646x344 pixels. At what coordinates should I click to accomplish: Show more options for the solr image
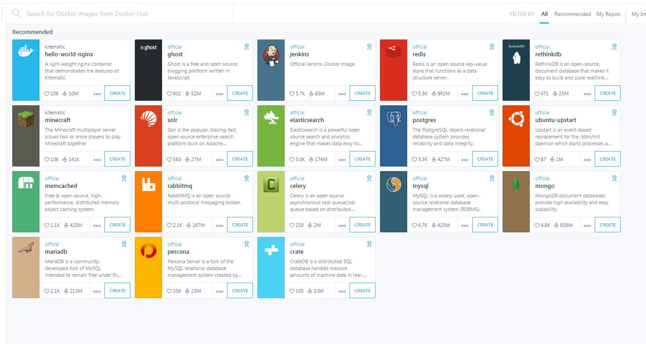pos(220,160)
